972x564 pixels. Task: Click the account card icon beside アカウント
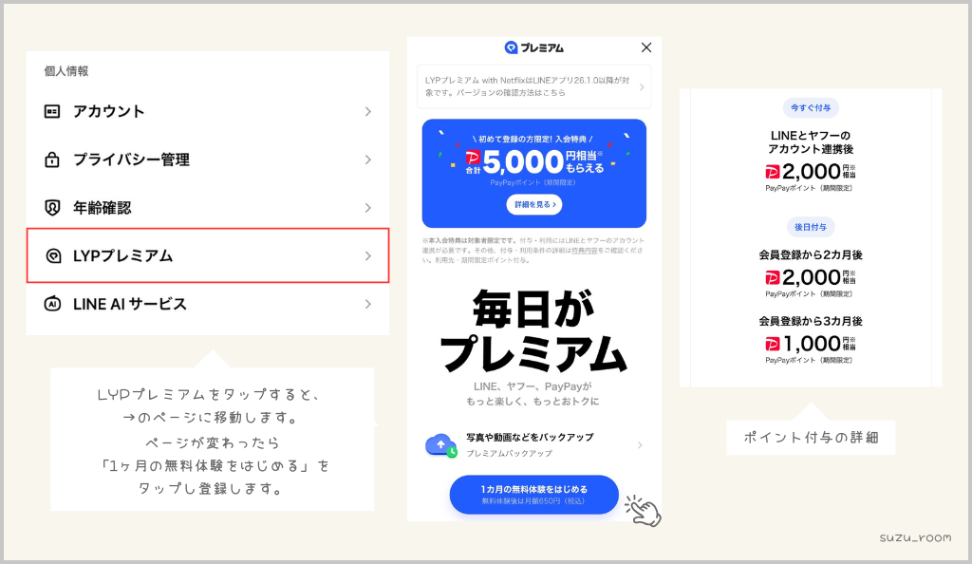pos(52,111)
